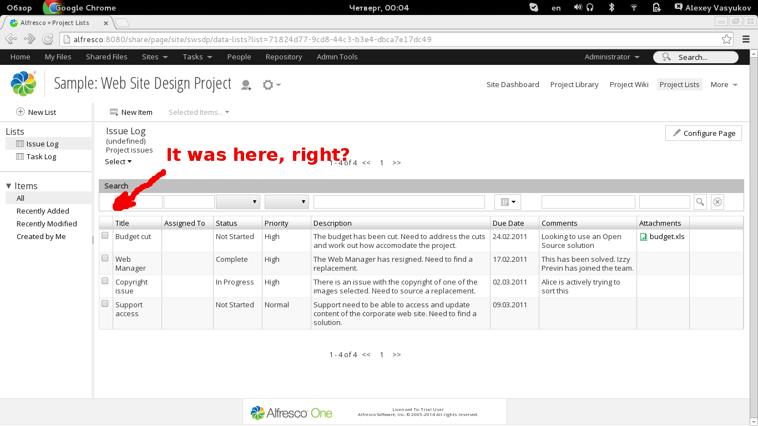
Task: Open the Task Log list
Action: pos(41,156)
